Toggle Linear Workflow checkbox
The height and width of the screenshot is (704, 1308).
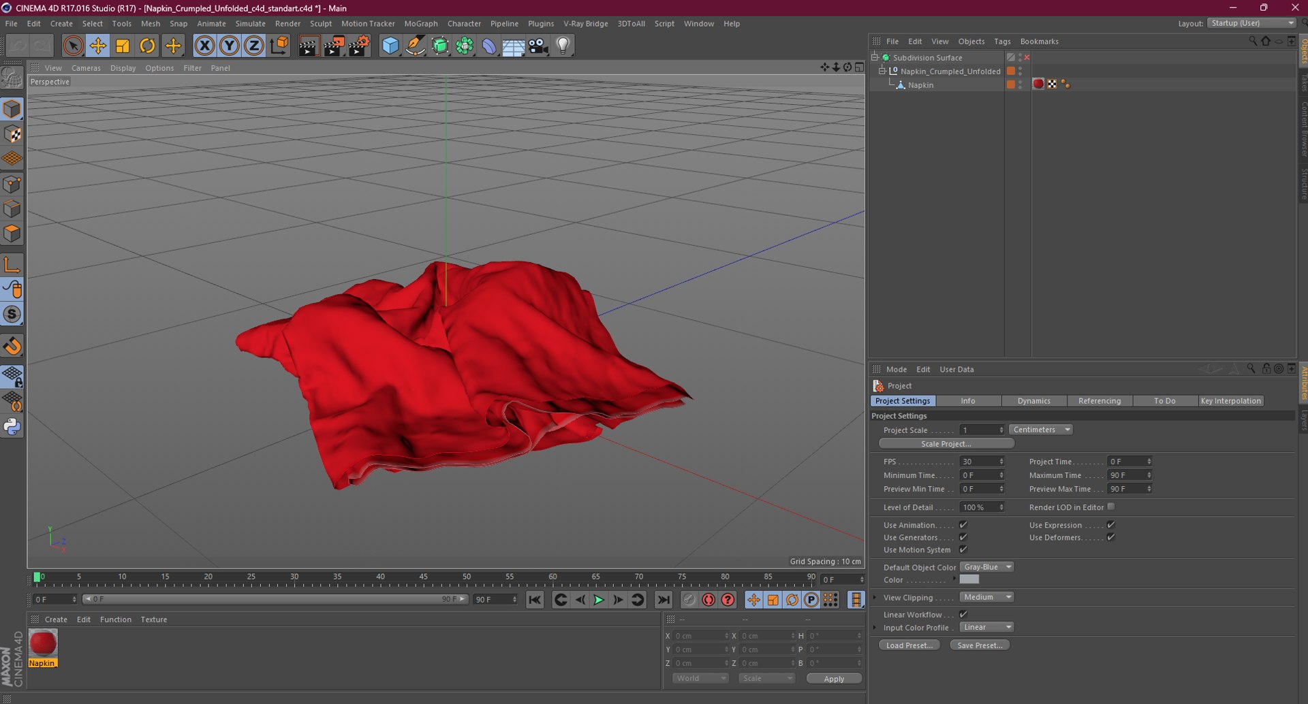[x=963, y=614]
